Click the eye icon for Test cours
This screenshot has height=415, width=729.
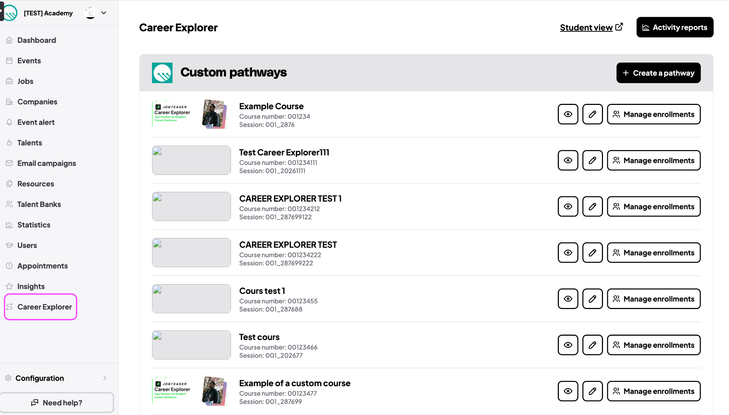click(568, 345)
